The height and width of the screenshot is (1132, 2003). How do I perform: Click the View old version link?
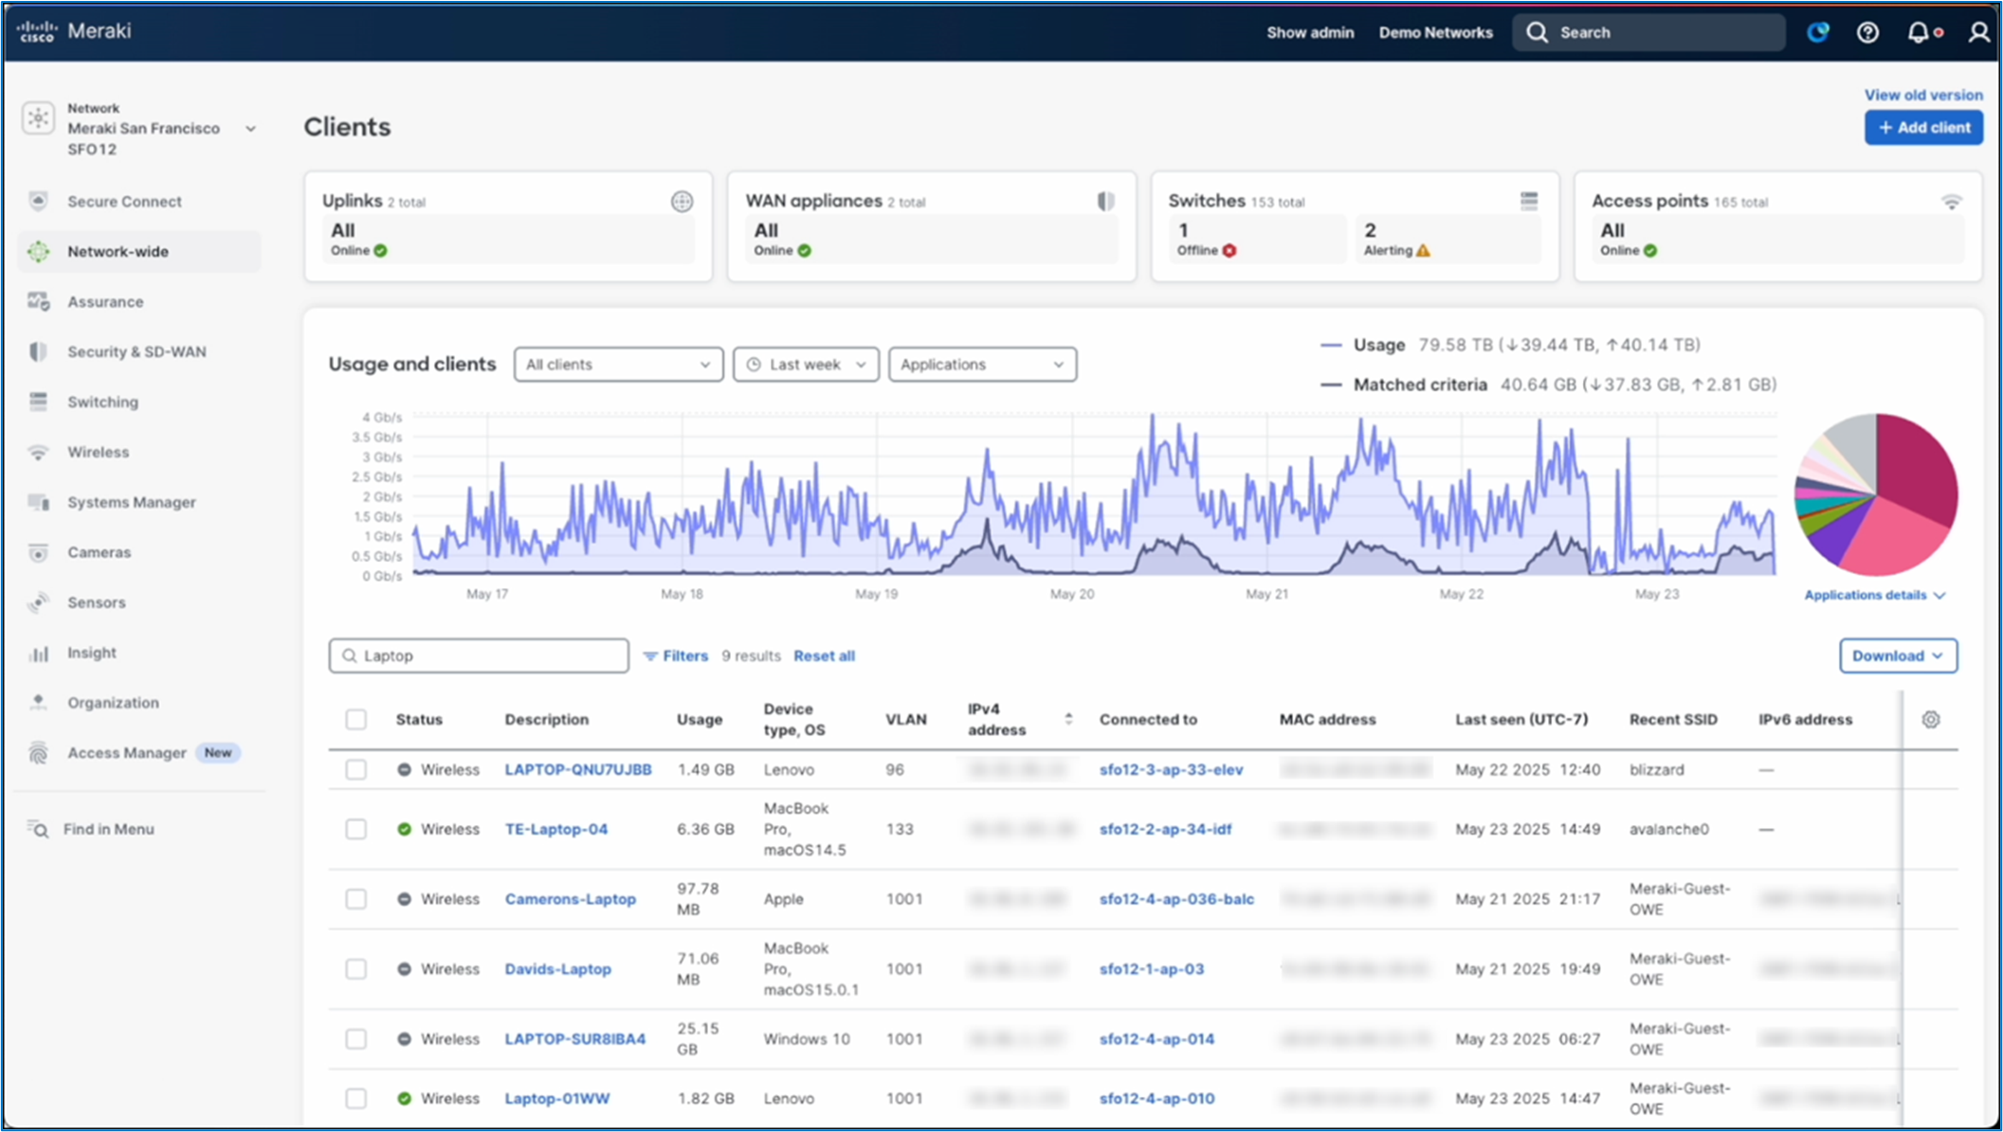click(1923, 95)
